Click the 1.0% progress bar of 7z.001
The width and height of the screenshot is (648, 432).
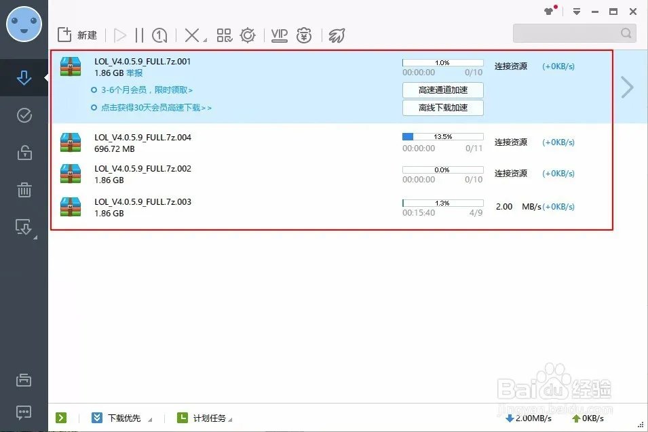[443, 63]
